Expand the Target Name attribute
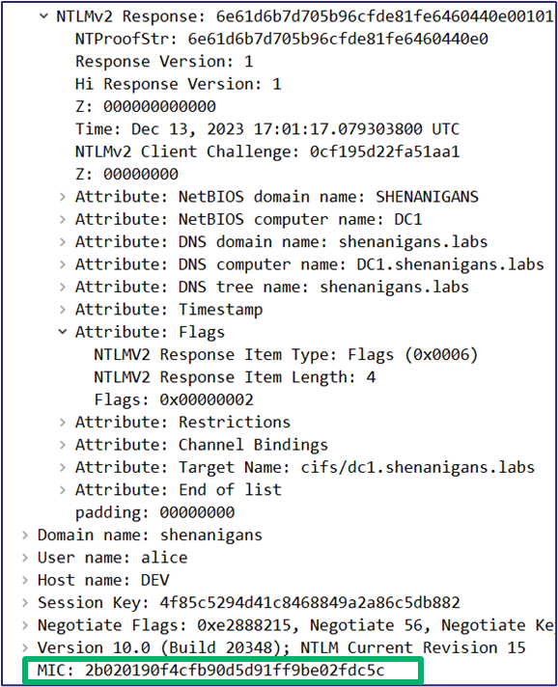Image resolution: width=558 pixels, height=687 pixels. pyautogui.click(x=63, y=468)
